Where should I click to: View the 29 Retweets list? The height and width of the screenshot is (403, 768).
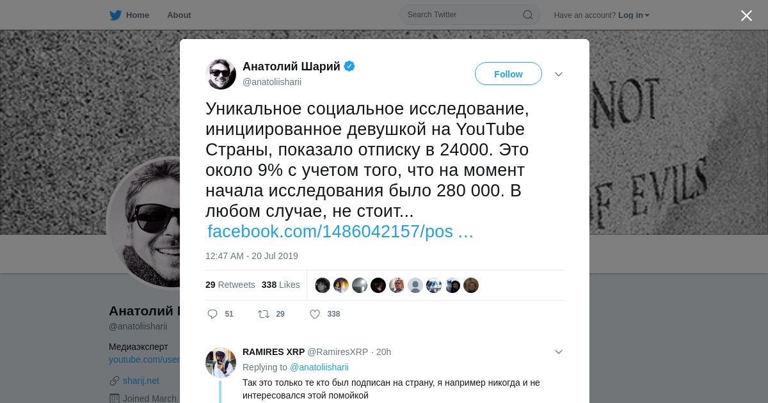coord(230,285)
